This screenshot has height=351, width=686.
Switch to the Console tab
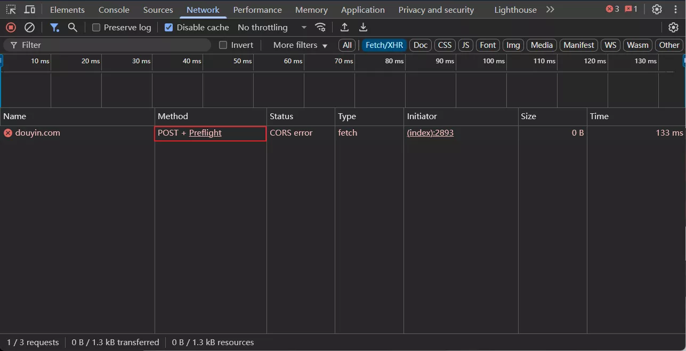pos(114,10)
